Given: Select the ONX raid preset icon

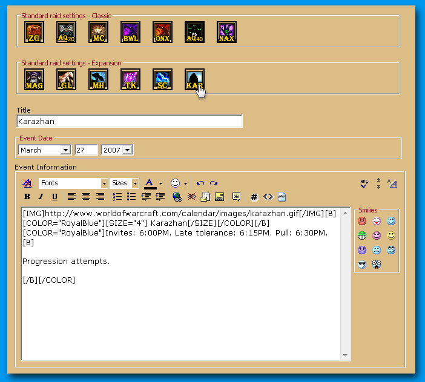Looking at the screenshot, I should pos(162,32).
